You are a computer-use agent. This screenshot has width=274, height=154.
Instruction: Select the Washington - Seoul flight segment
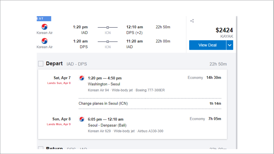(104, 84)
